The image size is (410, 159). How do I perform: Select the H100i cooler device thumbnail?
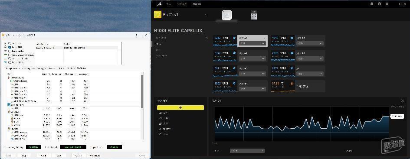click(x=226, y=15)
